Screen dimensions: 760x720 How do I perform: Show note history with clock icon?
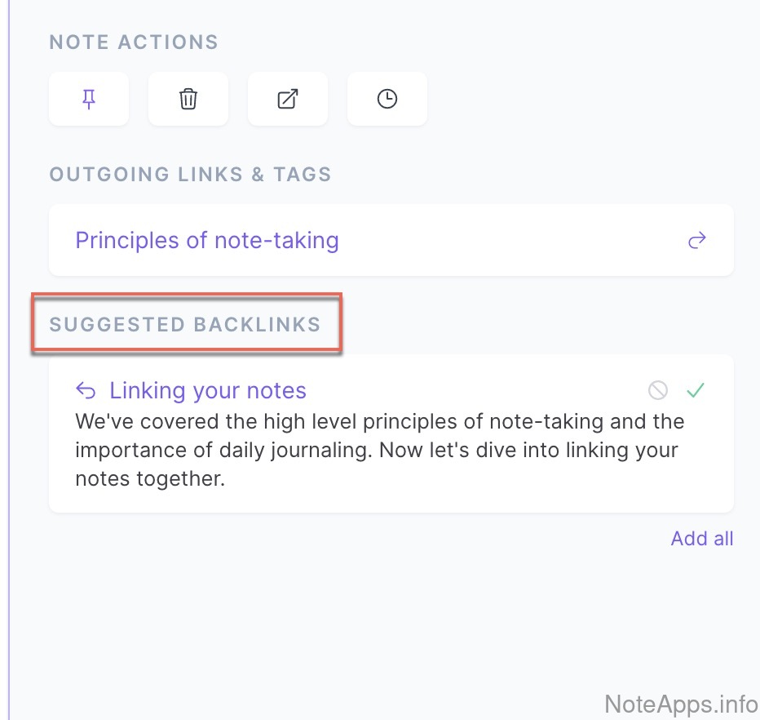(x=387, y=100)
